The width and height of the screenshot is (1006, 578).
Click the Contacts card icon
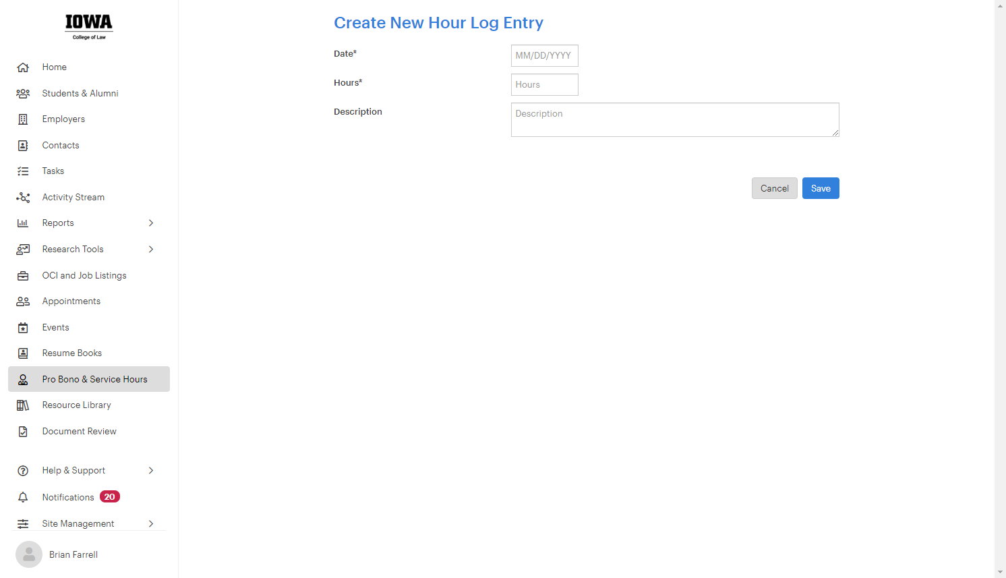point(23,146)
